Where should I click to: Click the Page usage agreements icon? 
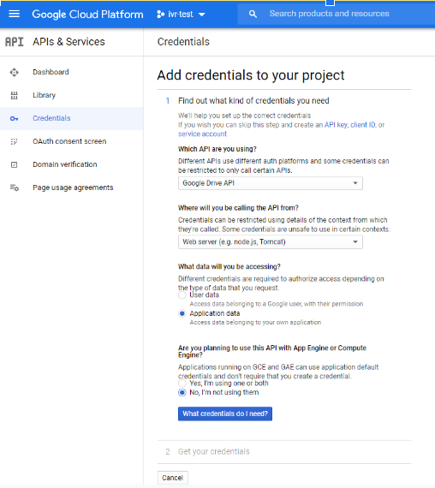[x=15, y=187]
